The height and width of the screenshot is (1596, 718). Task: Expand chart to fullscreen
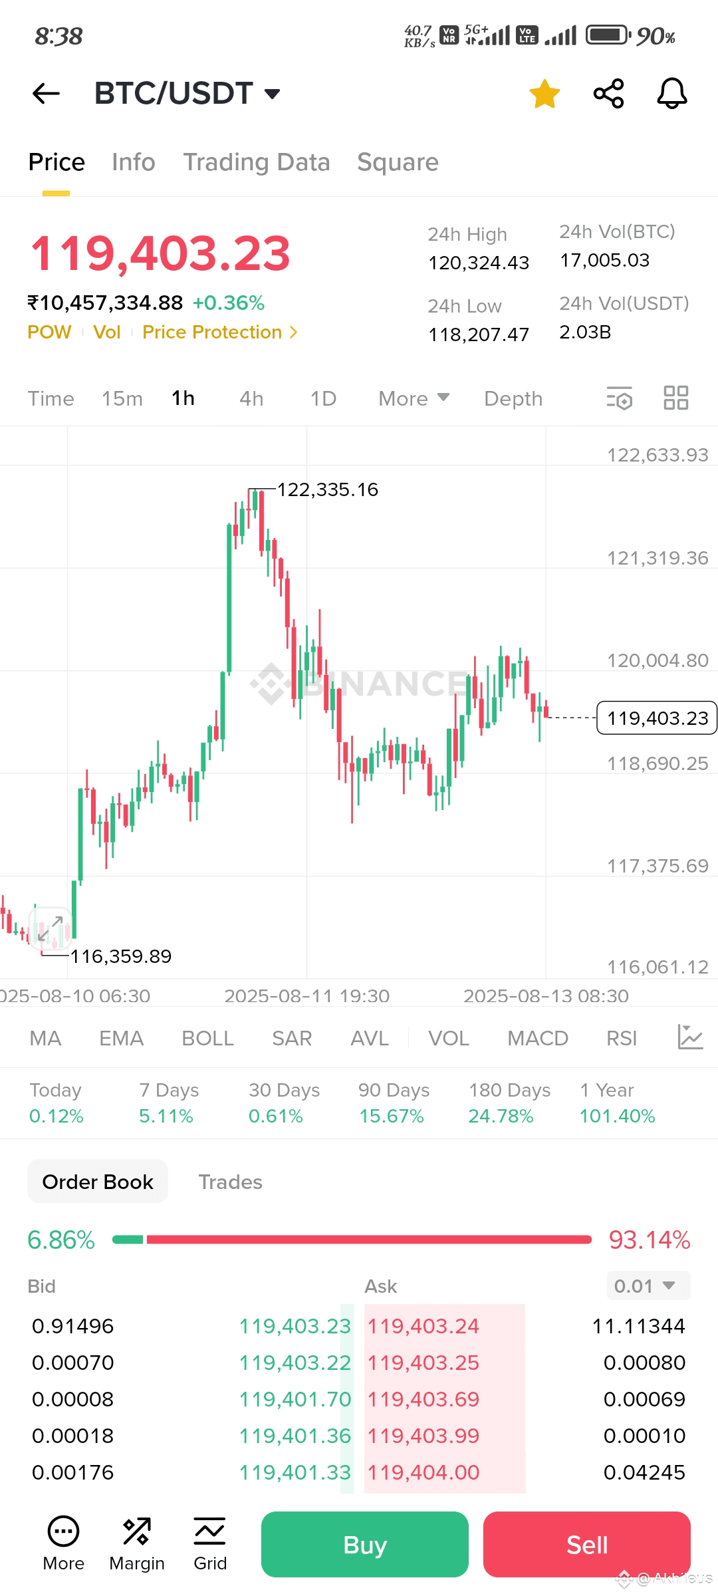tap(51, 928)
